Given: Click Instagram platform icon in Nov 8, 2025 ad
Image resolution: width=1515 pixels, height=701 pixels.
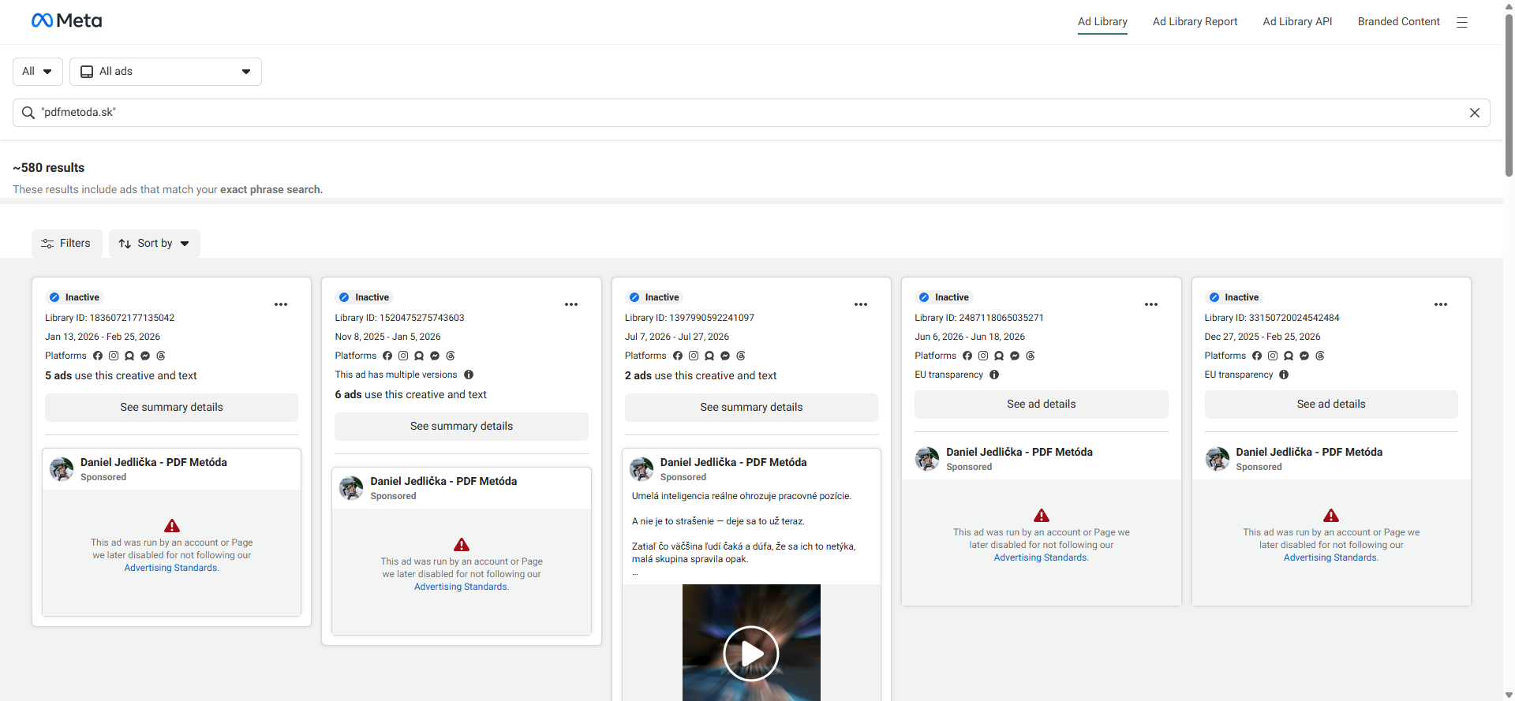Looking at the screenshot, I should coord(403,356).
